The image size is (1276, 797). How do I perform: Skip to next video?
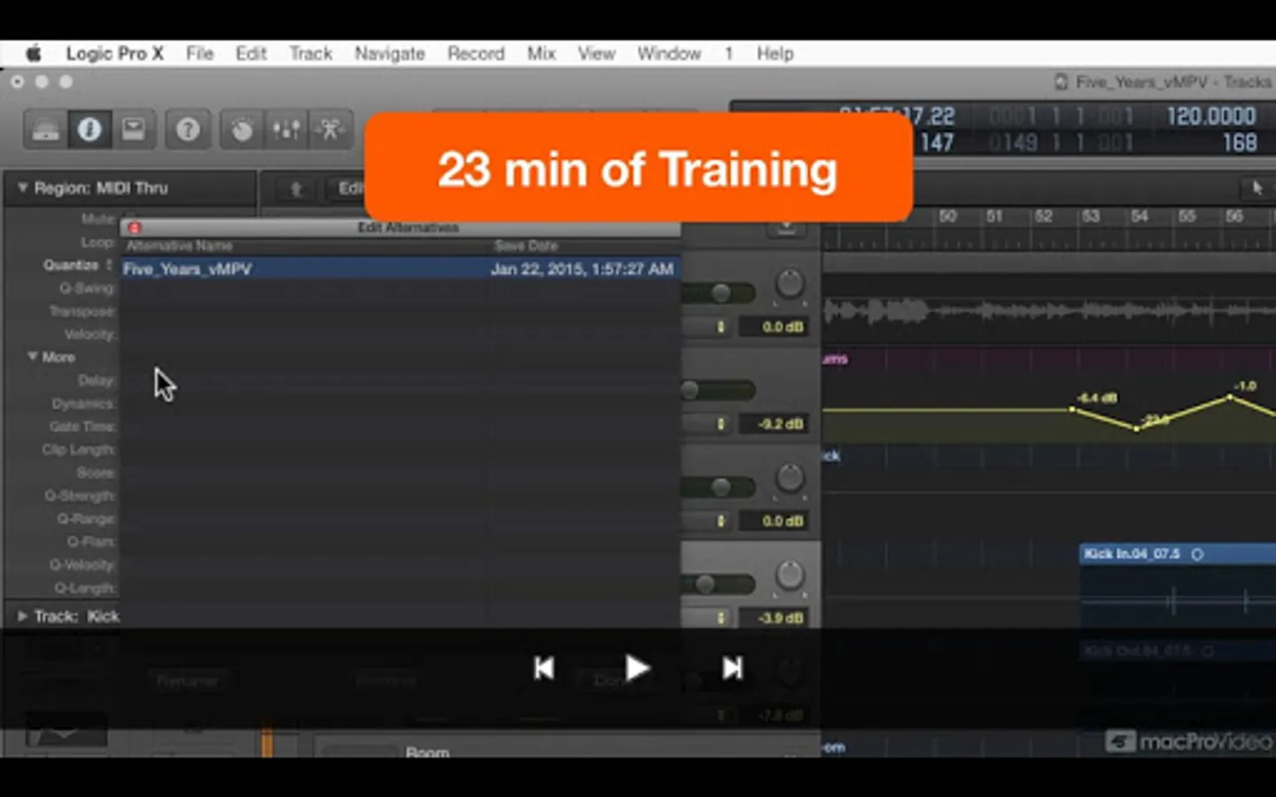pos(732,668)
